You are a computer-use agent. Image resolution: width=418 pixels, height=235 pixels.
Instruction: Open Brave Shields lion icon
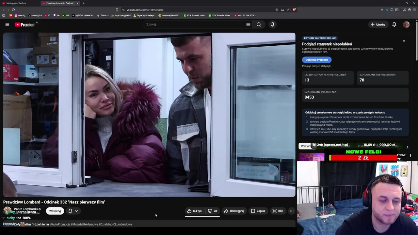[x=294, y=10]
